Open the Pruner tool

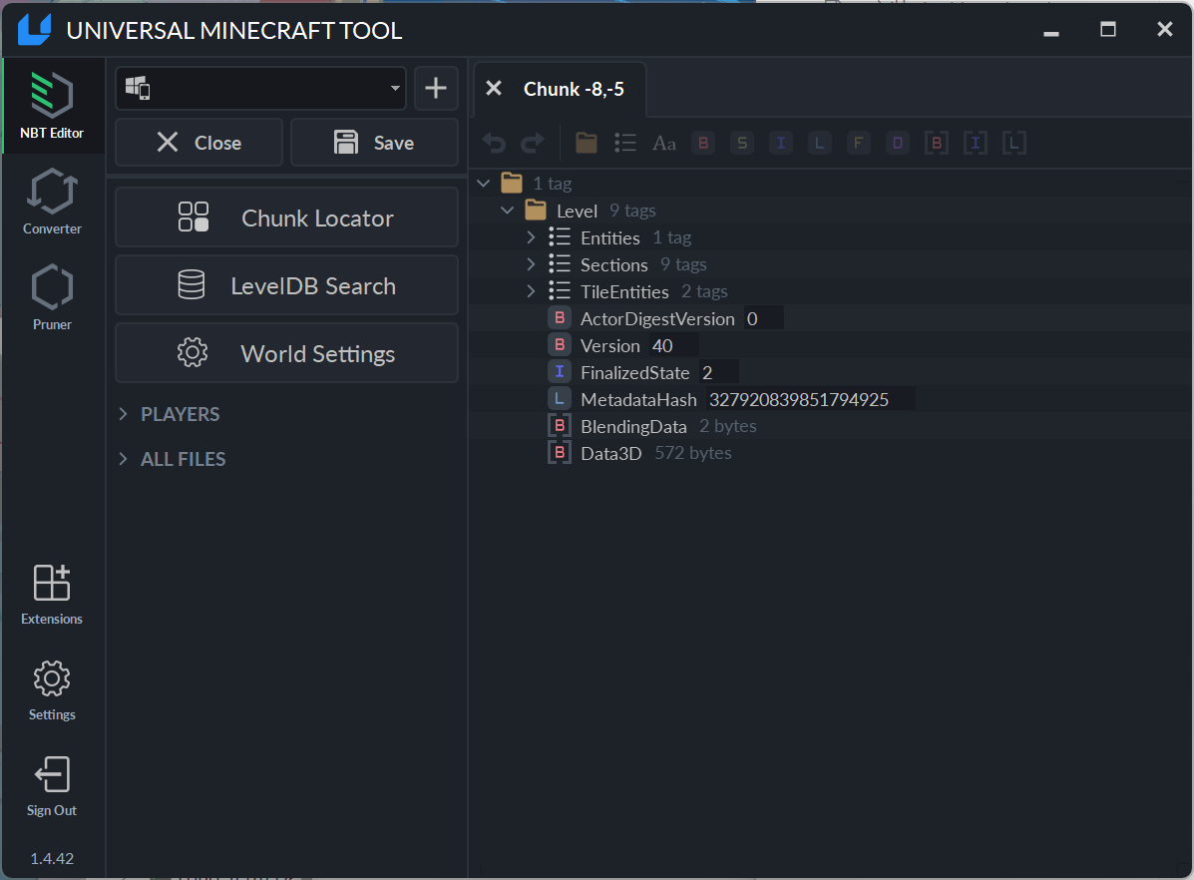pos(52,297)
